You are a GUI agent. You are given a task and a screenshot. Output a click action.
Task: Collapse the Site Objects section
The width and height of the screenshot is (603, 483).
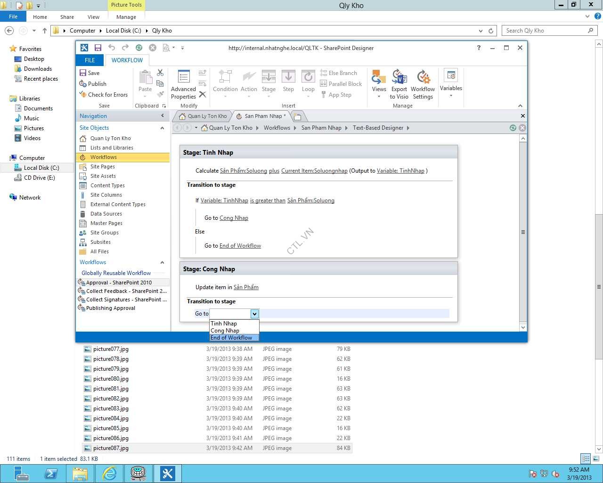click(163, 128)
